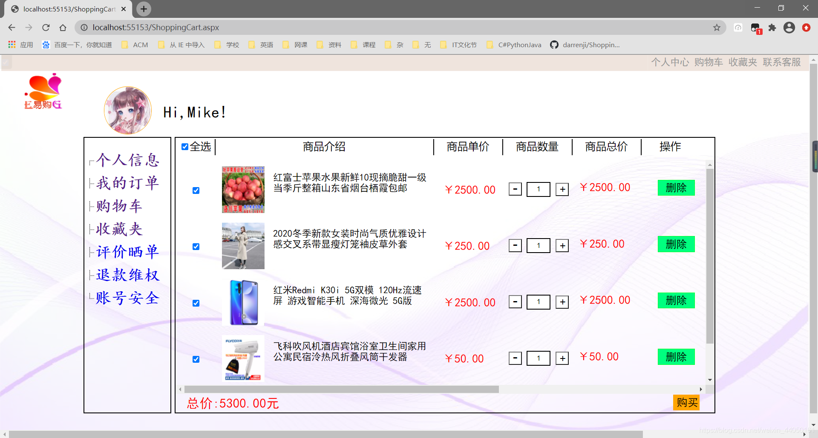Open the IT文化节 bookmark folder
818x438 pixels.
458,45
